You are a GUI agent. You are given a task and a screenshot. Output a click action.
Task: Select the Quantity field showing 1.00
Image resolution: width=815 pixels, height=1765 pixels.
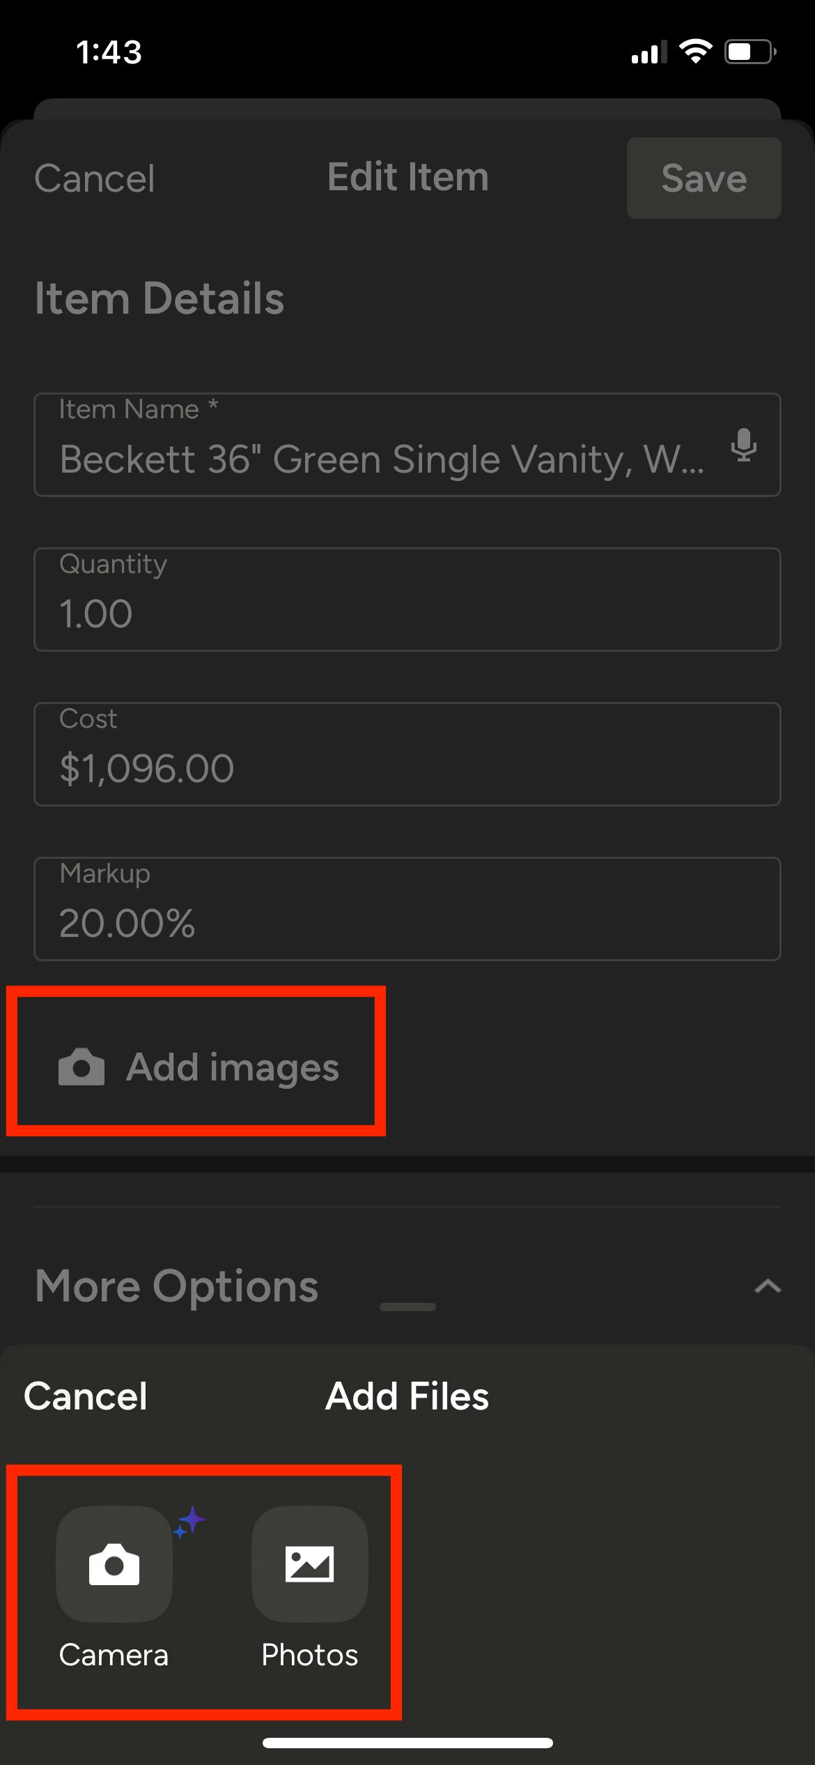click(407, 599)
